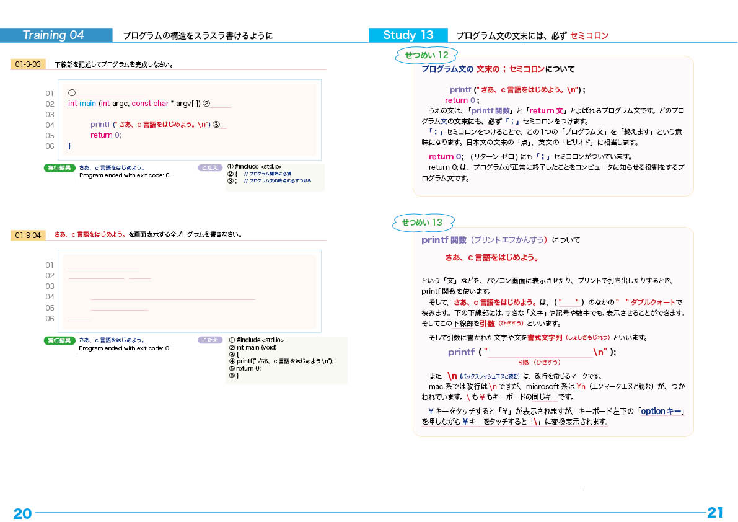Screen dimensions: 738x522
Task: Switch to the Study 13 section tab
Action: pyautogui.click(x=409, y=35)
